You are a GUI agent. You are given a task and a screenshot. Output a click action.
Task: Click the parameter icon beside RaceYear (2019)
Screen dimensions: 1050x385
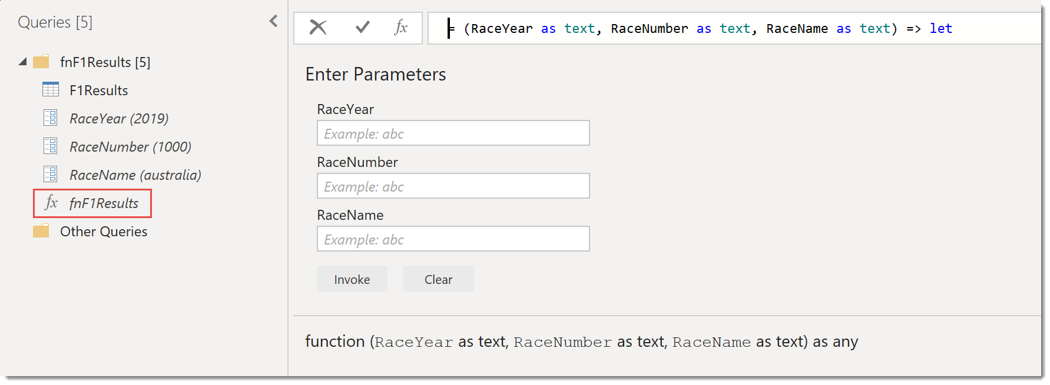point(51,118)
